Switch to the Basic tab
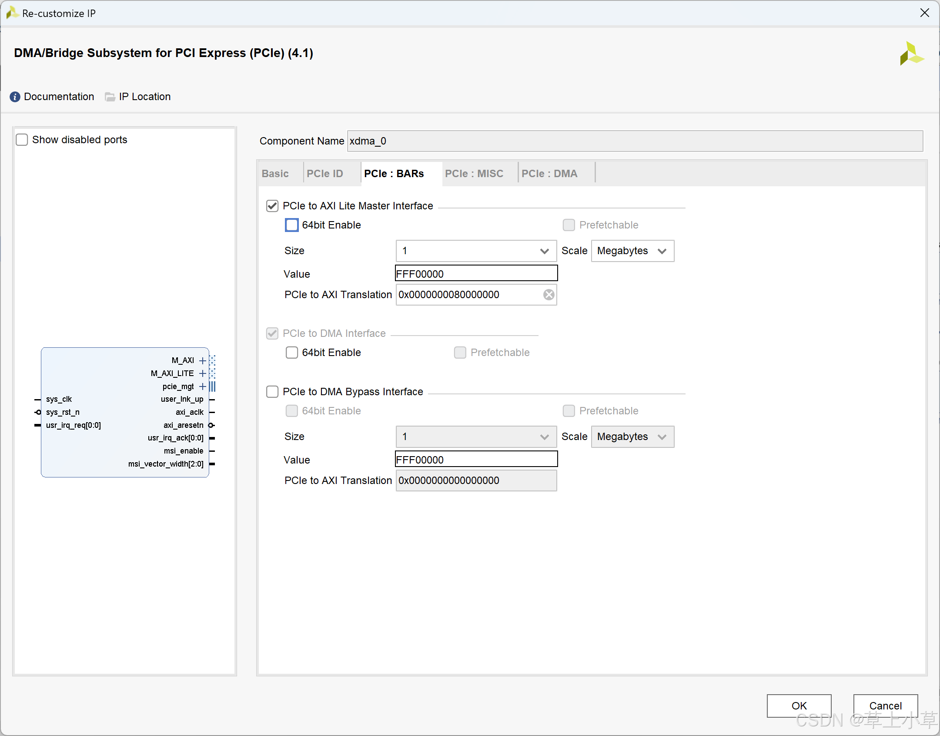 [x=275, y=174]
